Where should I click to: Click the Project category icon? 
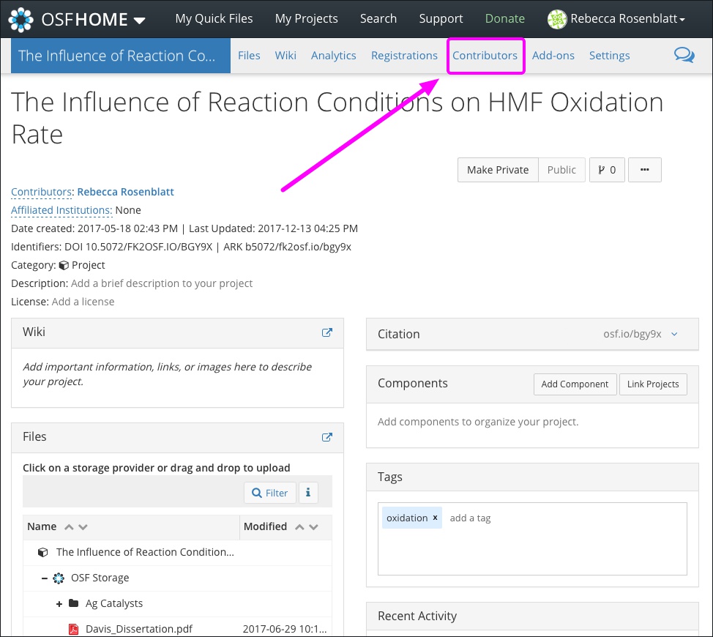pos(64,265)
